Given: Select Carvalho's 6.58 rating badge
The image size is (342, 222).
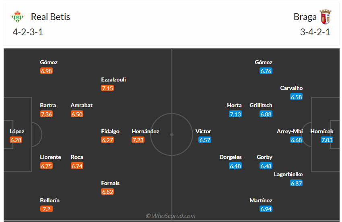Looking at the screenshot, I should pos(296,97).
